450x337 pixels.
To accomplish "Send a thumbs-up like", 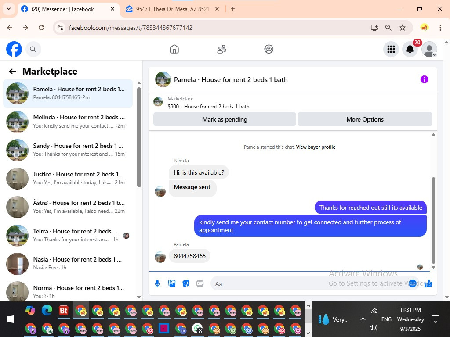I will pyautogui.click(x=428, y=284).
